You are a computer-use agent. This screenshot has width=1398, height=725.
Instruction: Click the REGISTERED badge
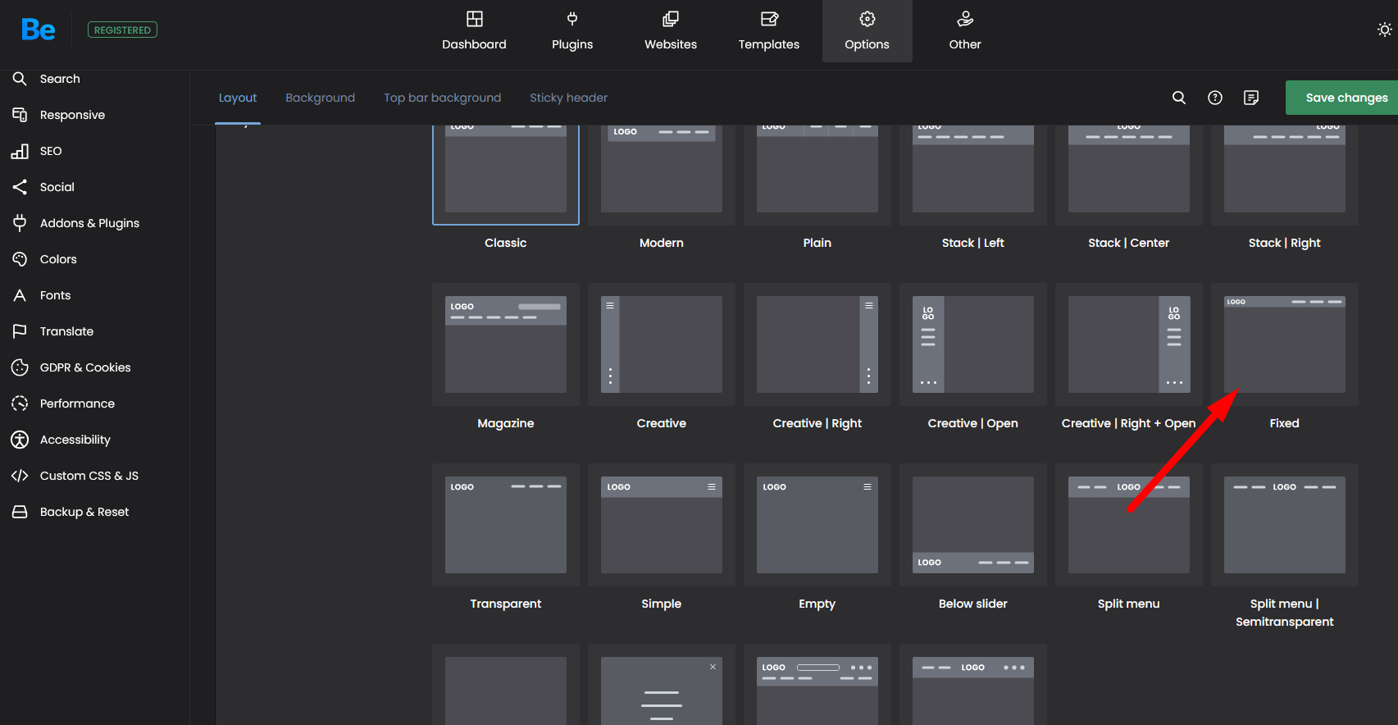tap(122, 30)
